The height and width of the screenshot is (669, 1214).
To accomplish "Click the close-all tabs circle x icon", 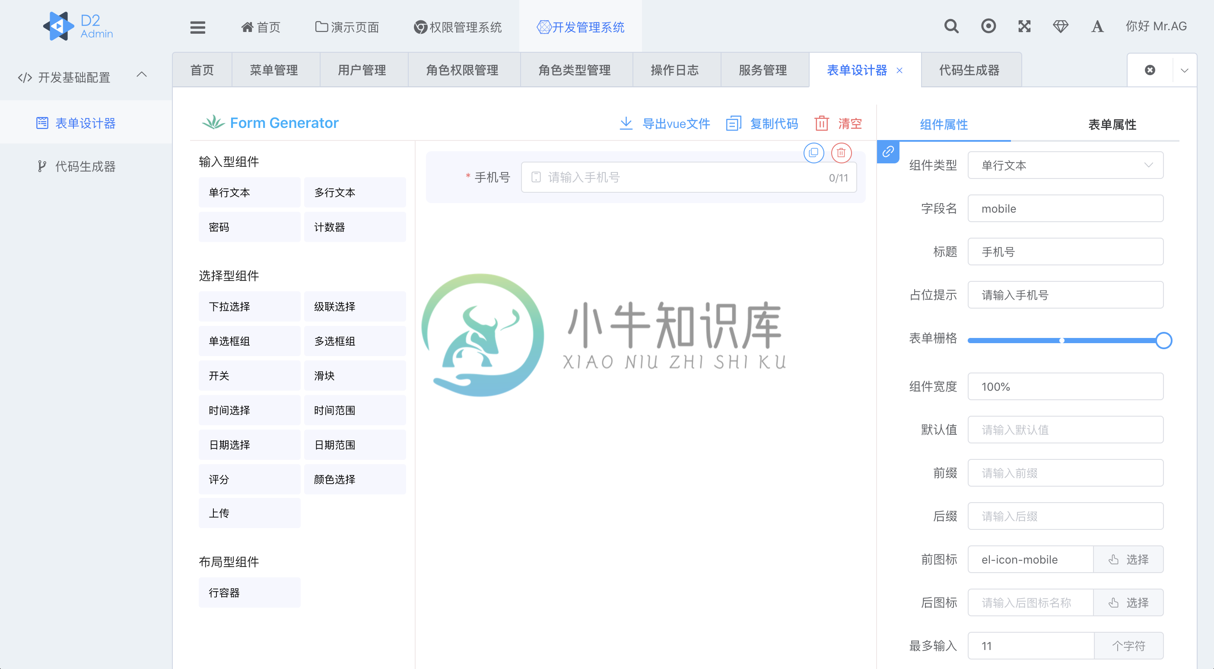I will coord(1150,70).
